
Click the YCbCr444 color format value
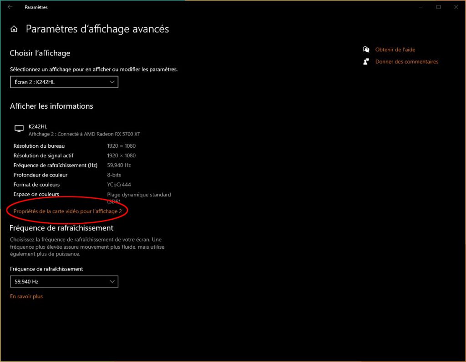pyautogui.click(x=120, y=185)
